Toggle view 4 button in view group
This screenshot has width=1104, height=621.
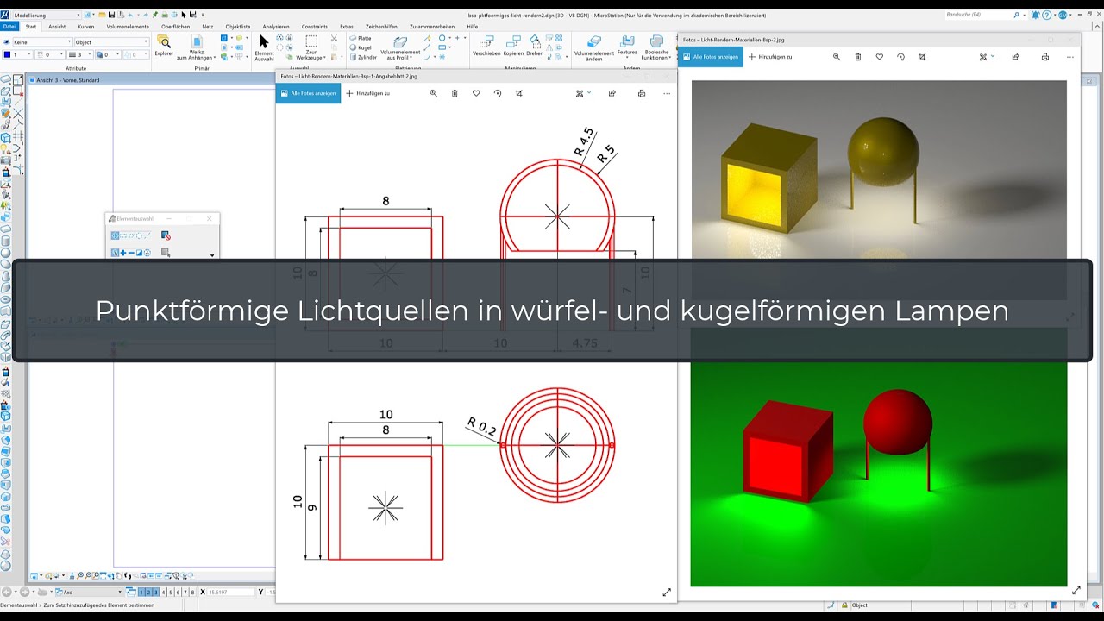tap(164, 593)
